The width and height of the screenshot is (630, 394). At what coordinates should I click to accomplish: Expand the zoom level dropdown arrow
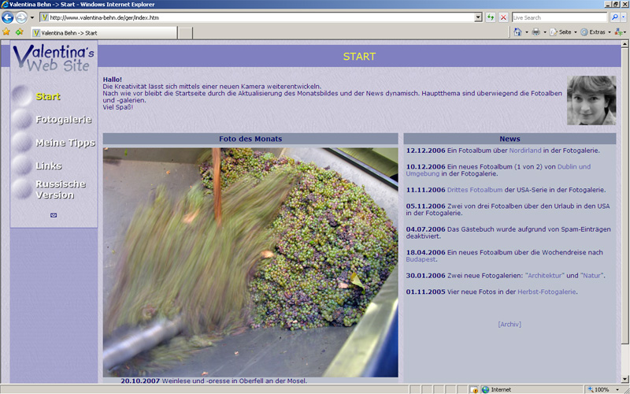click(617, 389)
